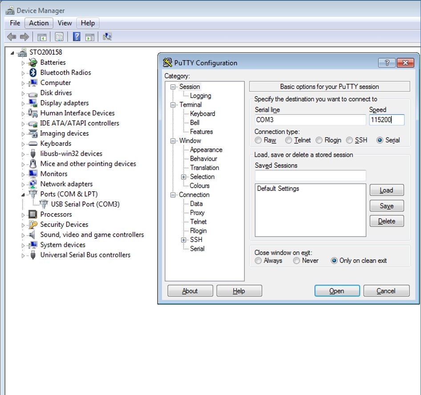The width and height of the screenshot is (421, 395).
Task: Click the PuTTY title bar icon
Action: [x=167, y=63]
